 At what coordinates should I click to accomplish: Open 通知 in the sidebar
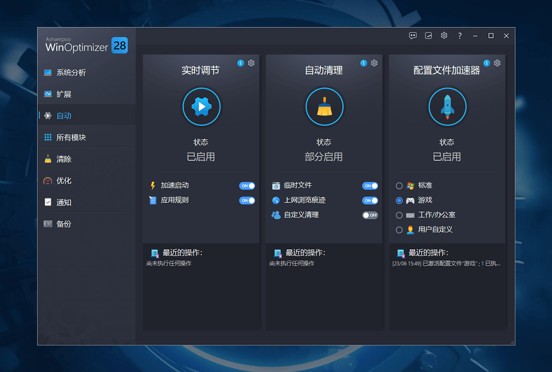[87, 202]
